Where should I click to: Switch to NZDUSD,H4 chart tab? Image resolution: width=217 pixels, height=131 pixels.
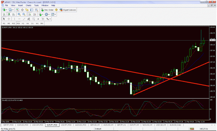click(x=147, y=125)
